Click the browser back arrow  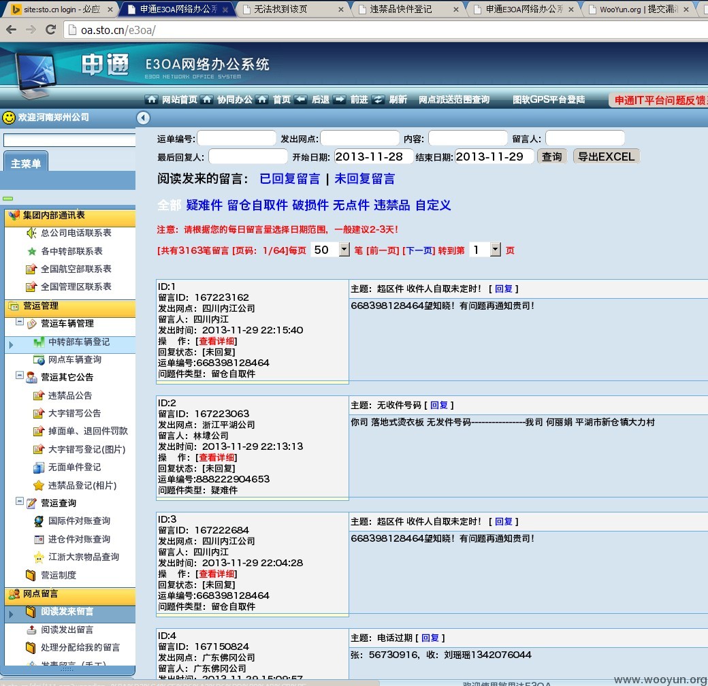pos(12,30)
